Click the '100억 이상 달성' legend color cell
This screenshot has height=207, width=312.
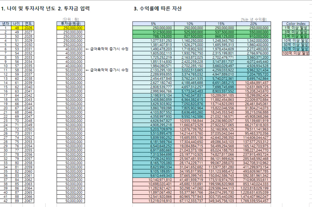coord(296,53)
